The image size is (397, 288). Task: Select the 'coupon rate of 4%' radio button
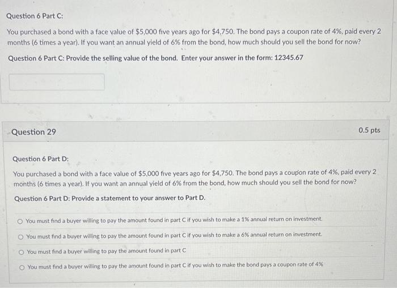point(22,268)
